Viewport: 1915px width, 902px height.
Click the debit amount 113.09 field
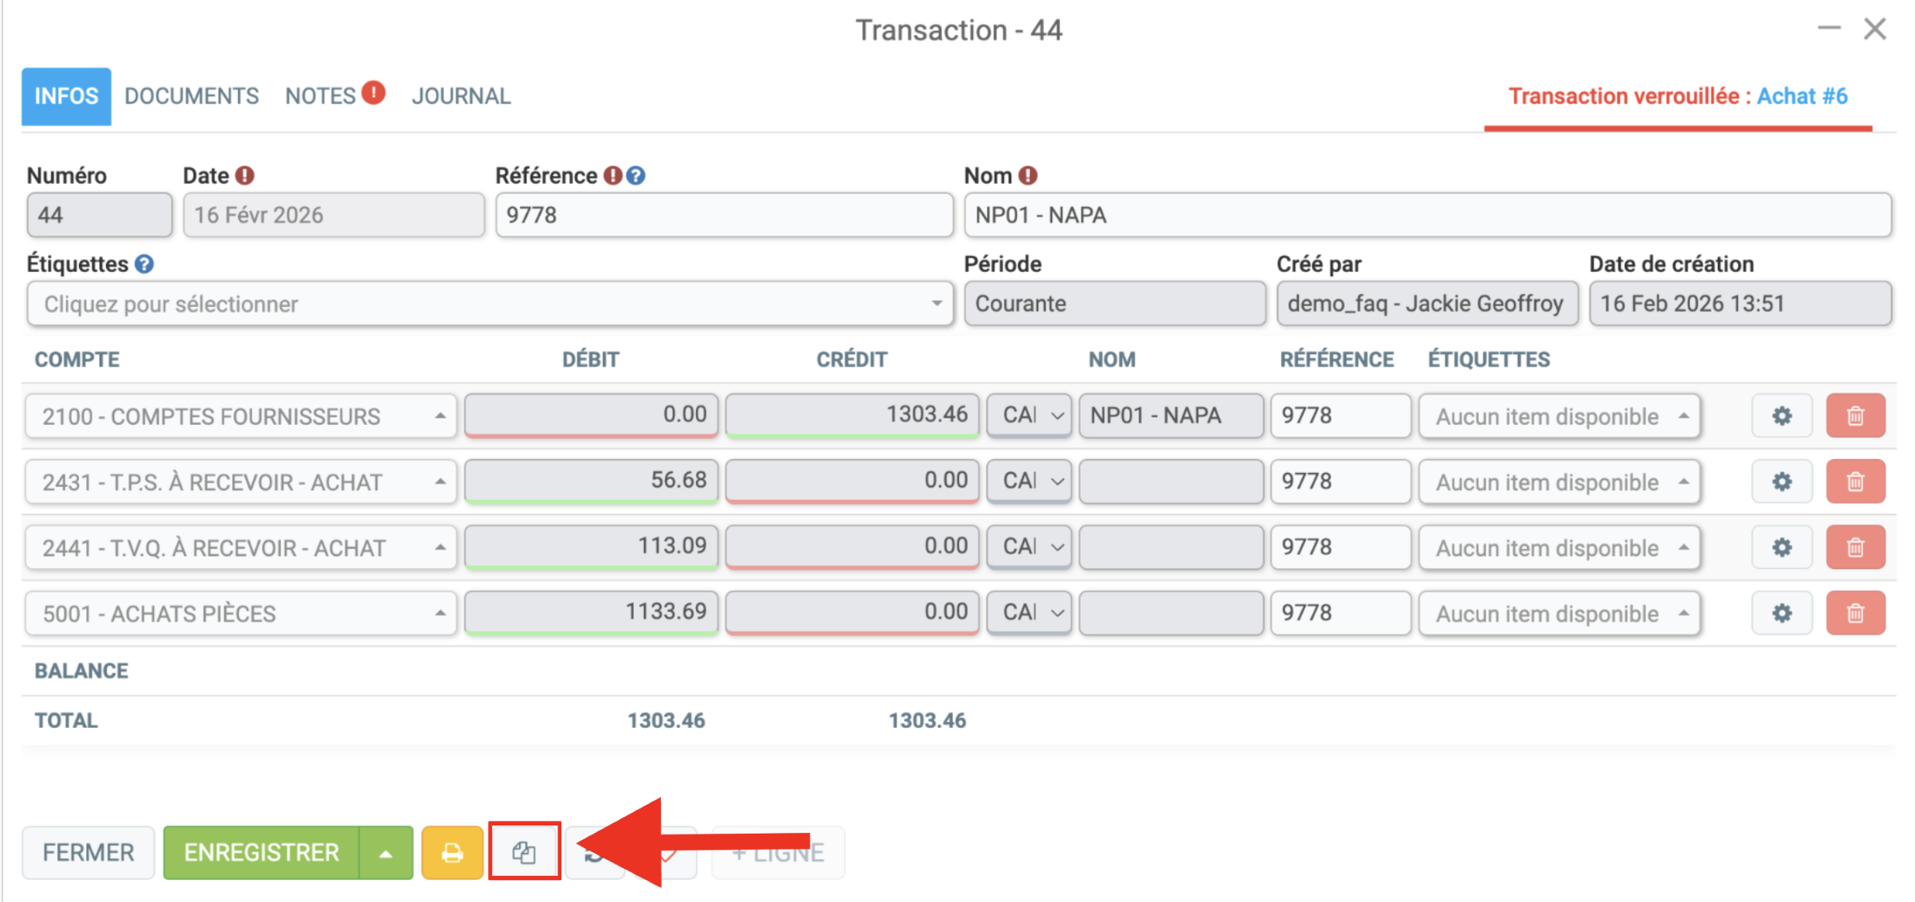[592, 547]
